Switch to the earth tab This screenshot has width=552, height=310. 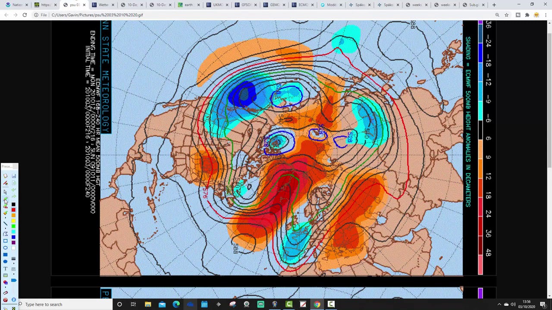pos(188,5)
